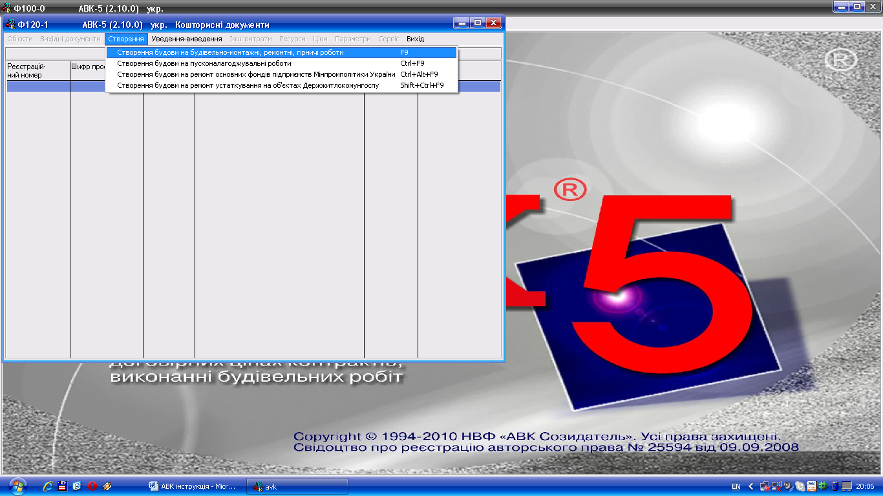The height and width of the screenshot is (496, 883).
Task: Close the open Створення menu
Action: point(126,39)
